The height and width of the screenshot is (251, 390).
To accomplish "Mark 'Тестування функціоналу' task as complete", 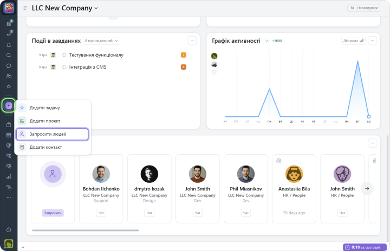I will [64, 55].
